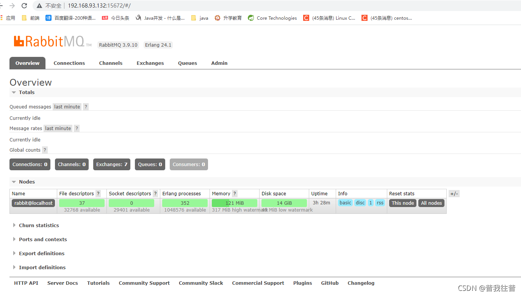
Task: Click help icon next to Message rates
Action: click(77, 129)
